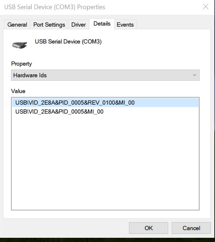Click the USB serial device icon

coord(19,45)
